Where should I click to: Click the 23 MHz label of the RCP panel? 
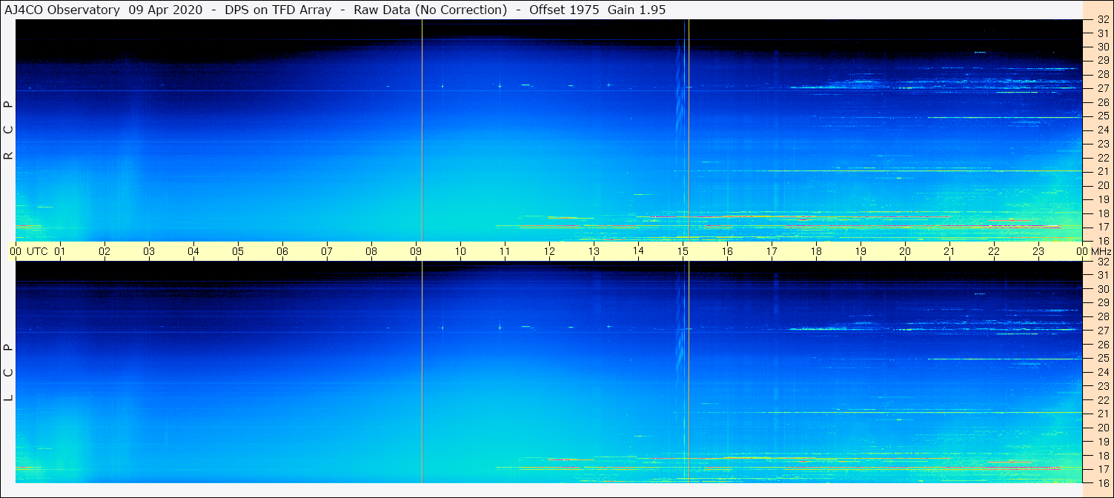[1102, 144]
